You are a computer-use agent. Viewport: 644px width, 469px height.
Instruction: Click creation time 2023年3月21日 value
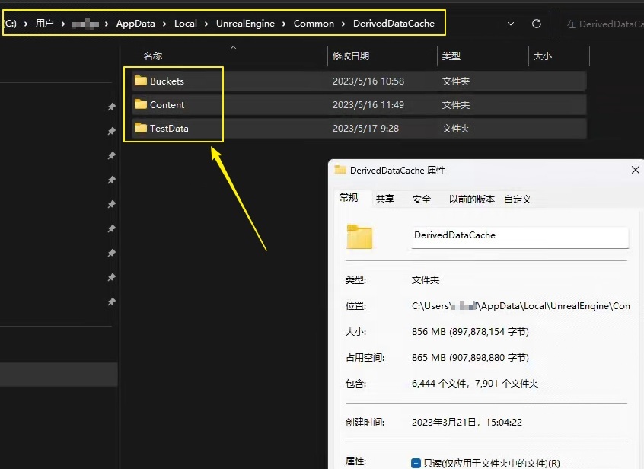pyautogui.click(x=467, y=423)
